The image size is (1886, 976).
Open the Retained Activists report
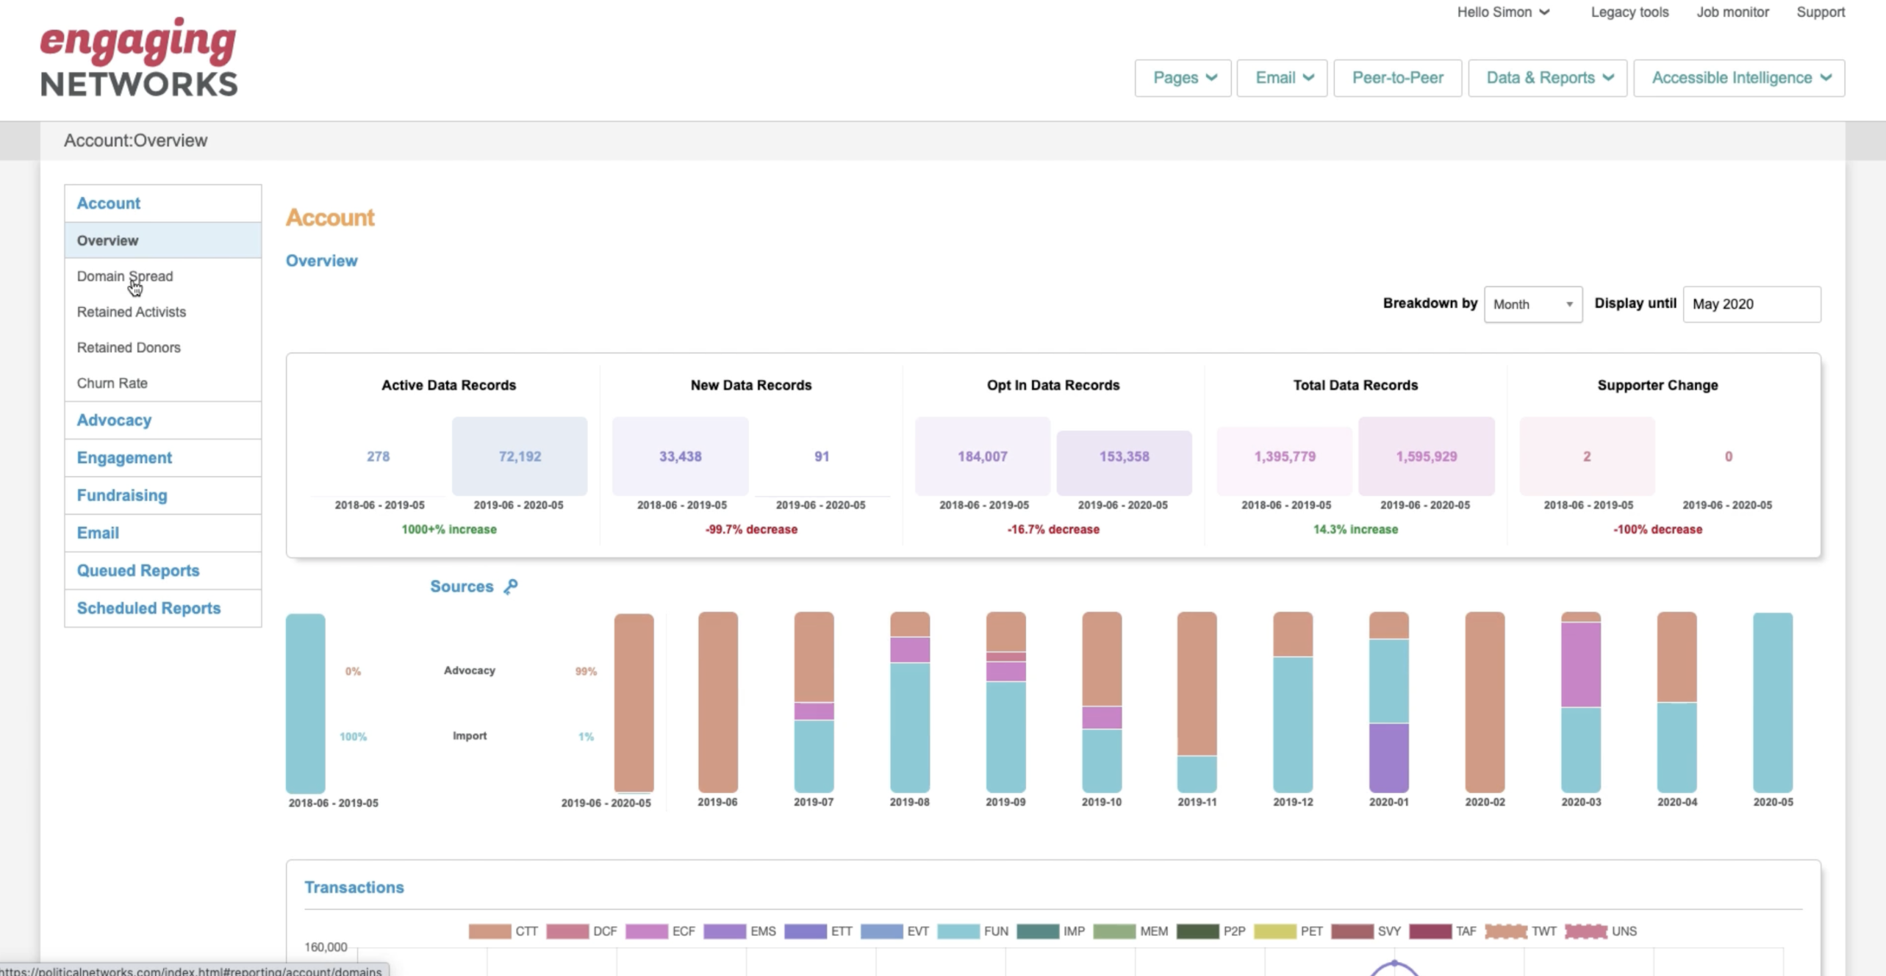click(131, 312)
